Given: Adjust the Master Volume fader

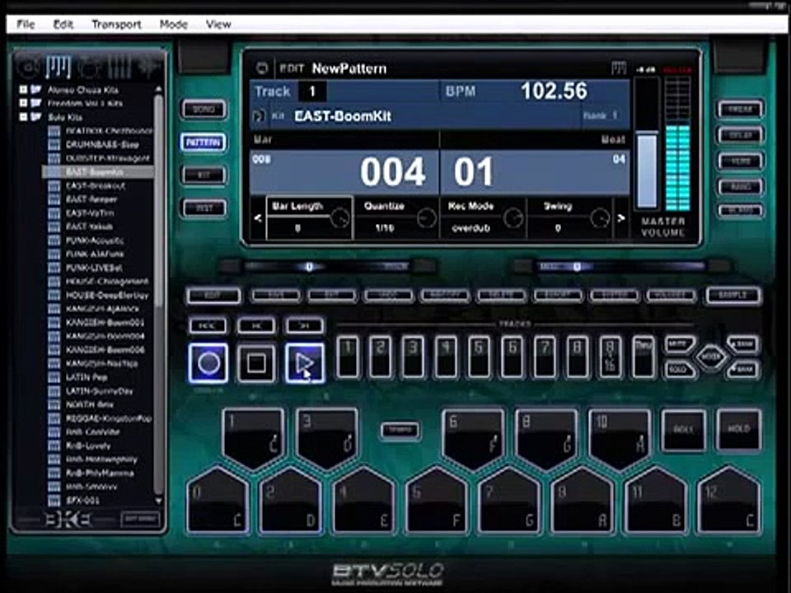Looking at the screenshot, I should click(x=646, y=170).
